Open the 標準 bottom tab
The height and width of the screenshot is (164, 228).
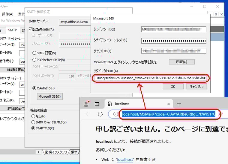click(x=74, y=152)
